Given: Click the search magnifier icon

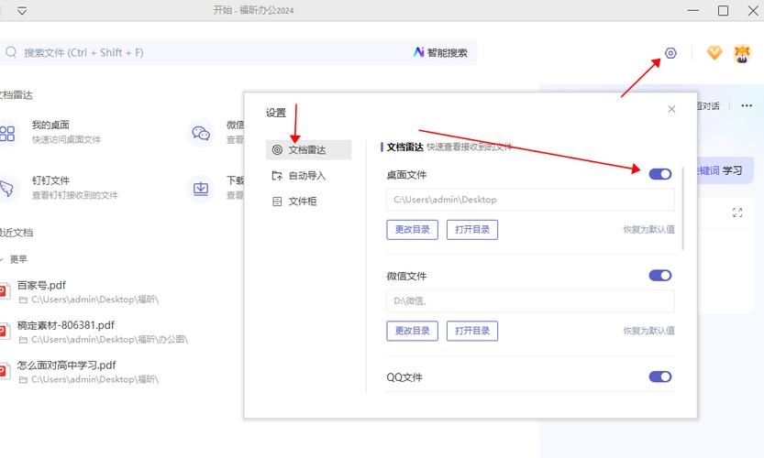Looking at the screenshot, I should tap(11, 52).
